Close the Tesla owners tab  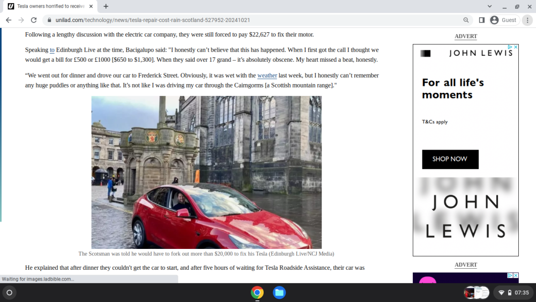[x=91, y=6]
